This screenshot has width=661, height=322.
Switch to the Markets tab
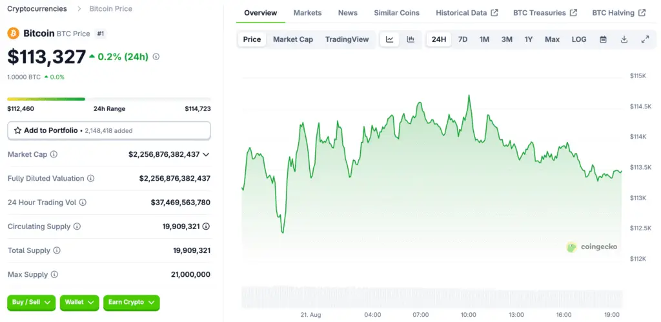click(x=307, y=13)
